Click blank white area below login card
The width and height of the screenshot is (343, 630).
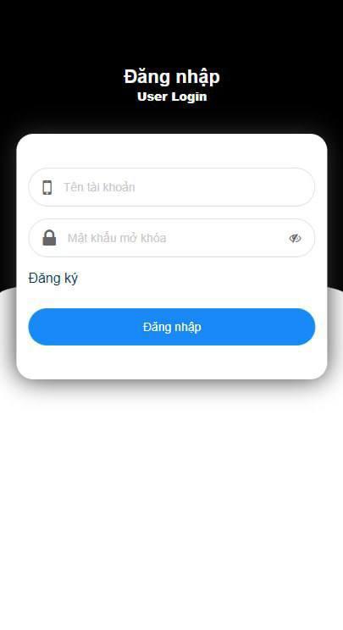pyautogui.click(x=171, y=502)
